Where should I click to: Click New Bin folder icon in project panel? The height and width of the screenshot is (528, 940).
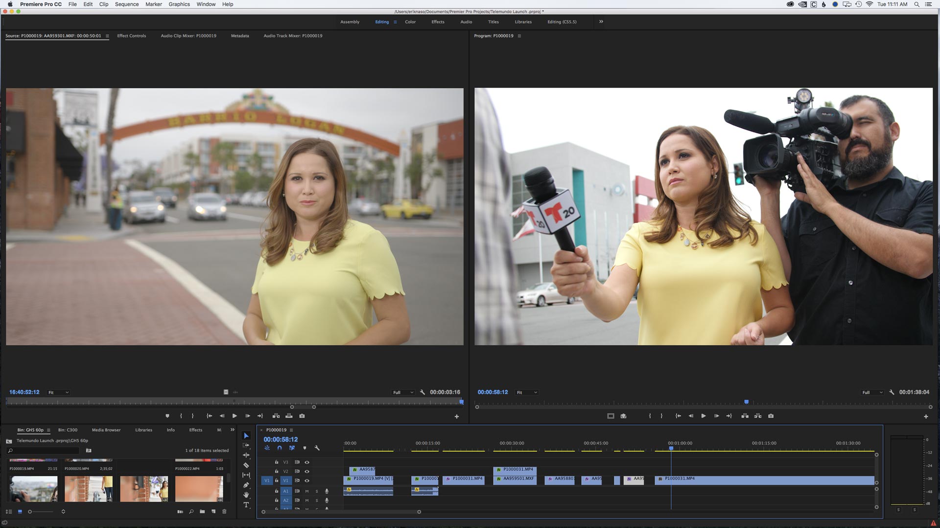(202, 511)
